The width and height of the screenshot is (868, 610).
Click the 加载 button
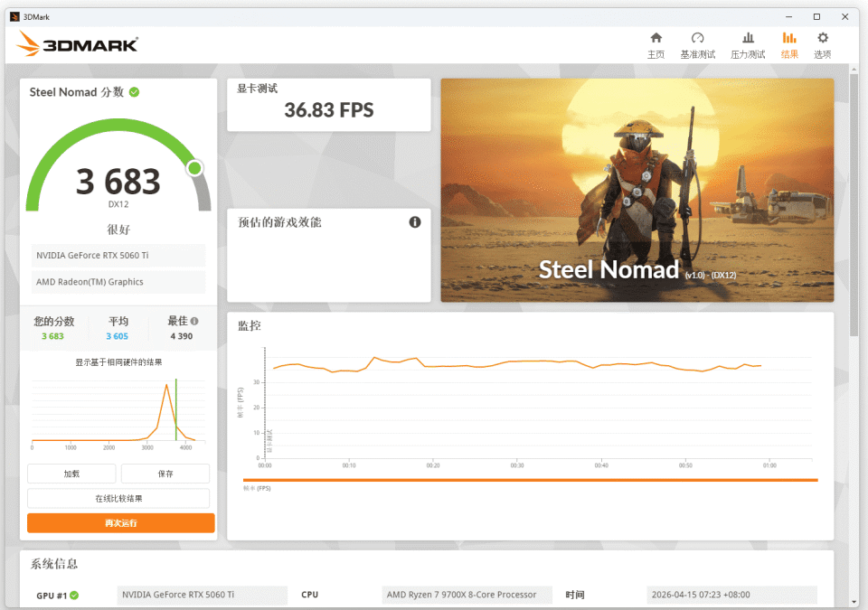pyautogui.click(x=71, y=474)
